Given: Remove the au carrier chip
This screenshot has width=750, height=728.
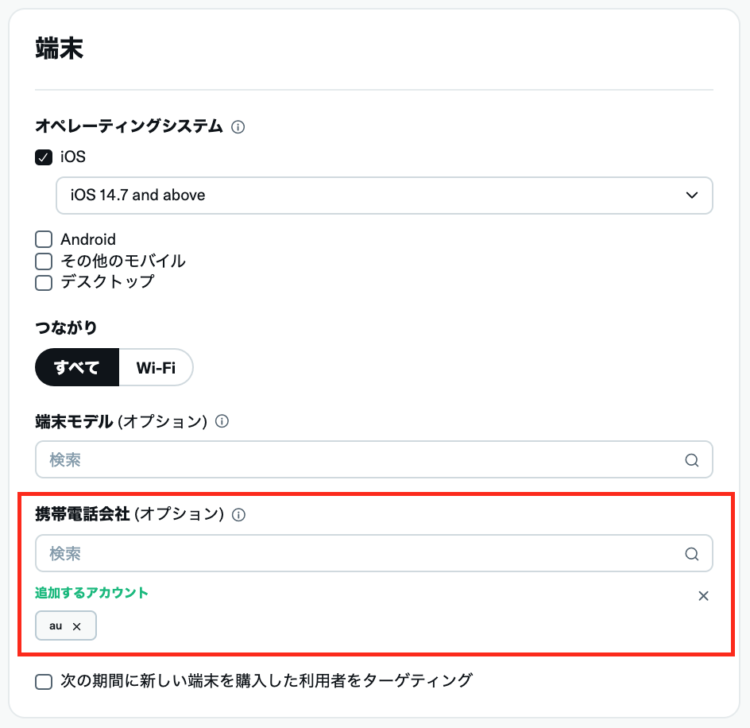Looking at the screenshot, I should tap(77, 626).
